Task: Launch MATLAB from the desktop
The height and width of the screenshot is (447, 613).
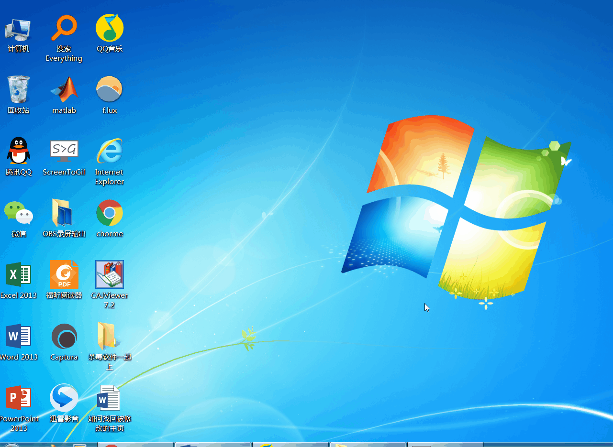Action: [64, 89]
